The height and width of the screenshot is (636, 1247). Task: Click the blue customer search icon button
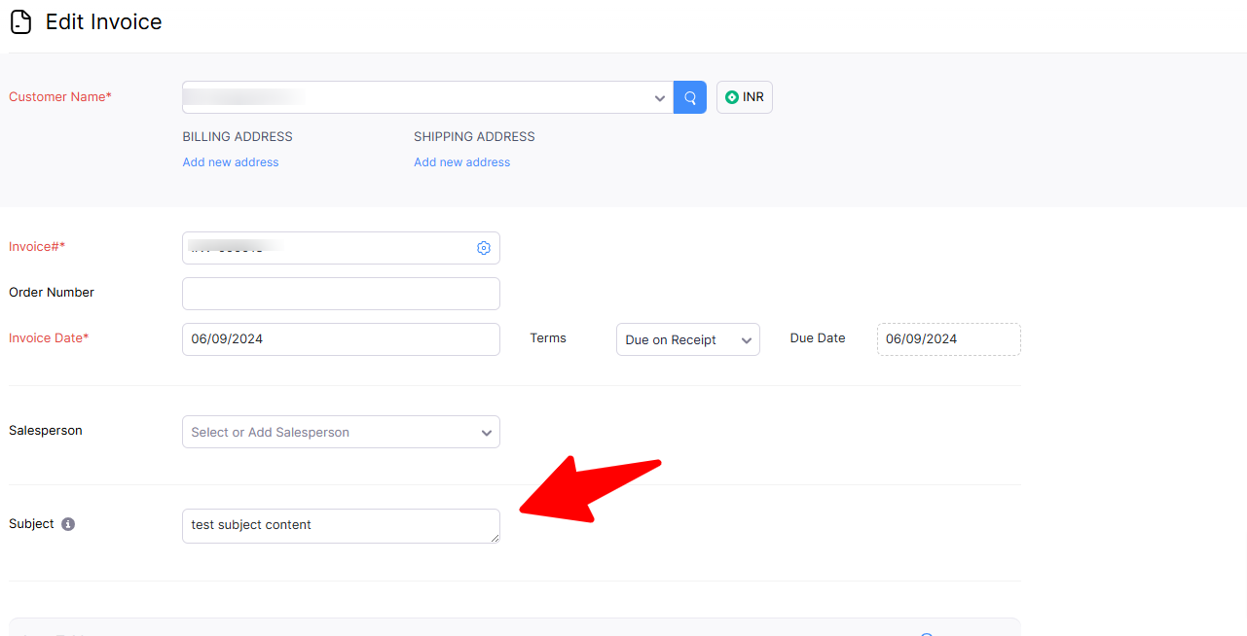tap(690, 97)
